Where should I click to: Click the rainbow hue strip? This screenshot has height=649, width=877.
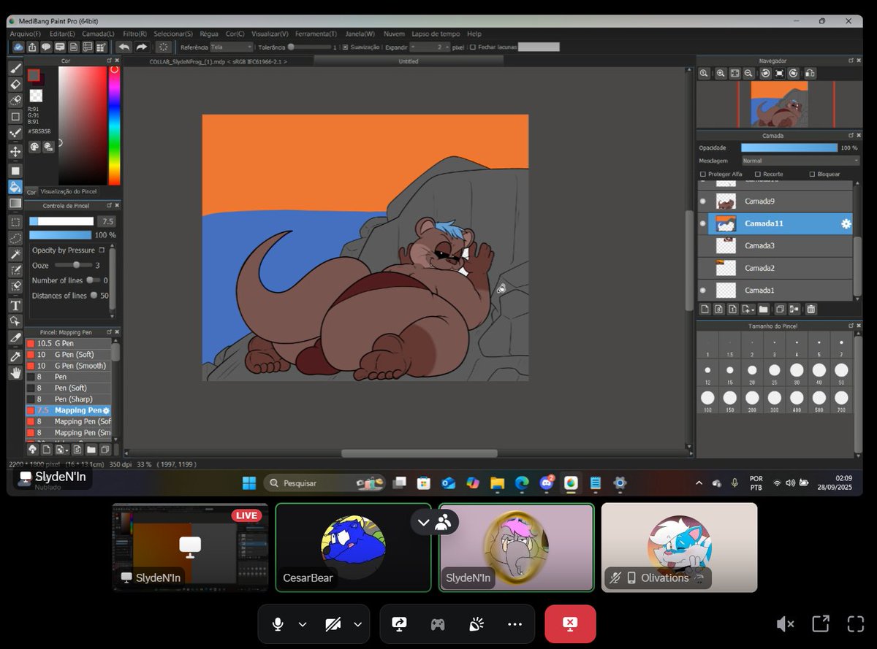pos(114,126)
